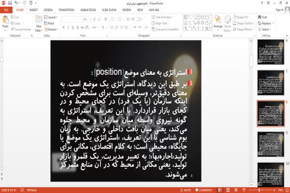Click the Save icon in quick access toolbar
Screen dimensions: 290x193
click(x=10, y=3)
